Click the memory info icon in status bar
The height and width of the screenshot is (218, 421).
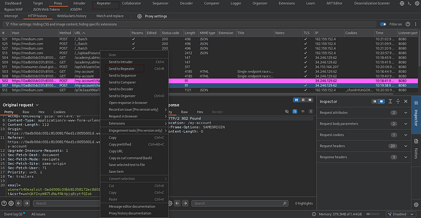pyautogui.click(x=314, y=214)
